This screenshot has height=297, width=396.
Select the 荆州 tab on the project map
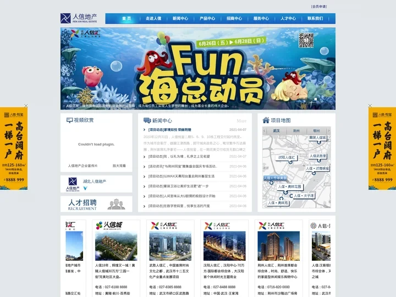click(x=296, y=131)
